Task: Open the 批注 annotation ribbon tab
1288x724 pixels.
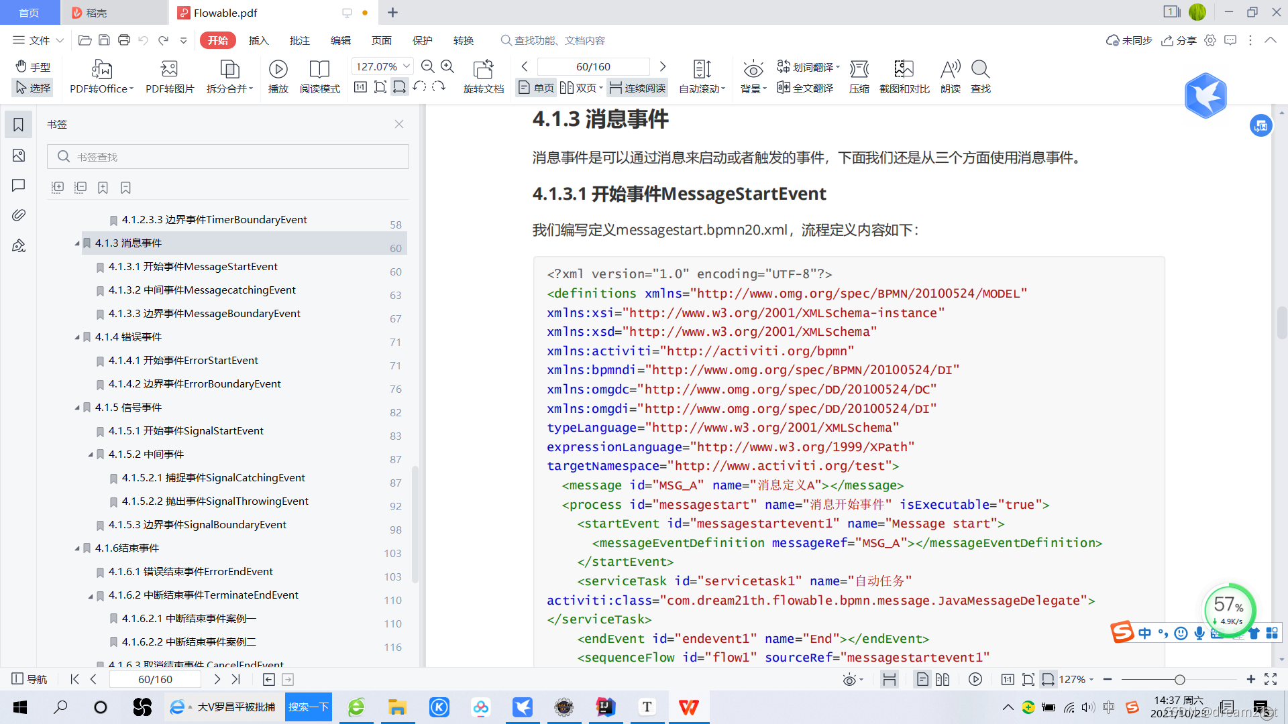Action: point(299,40)
